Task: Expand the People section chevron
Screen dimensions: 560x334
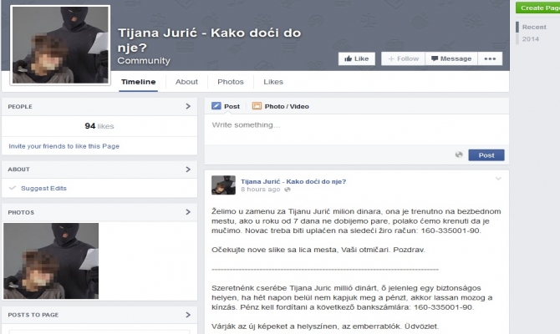Action: pos(188,107)
